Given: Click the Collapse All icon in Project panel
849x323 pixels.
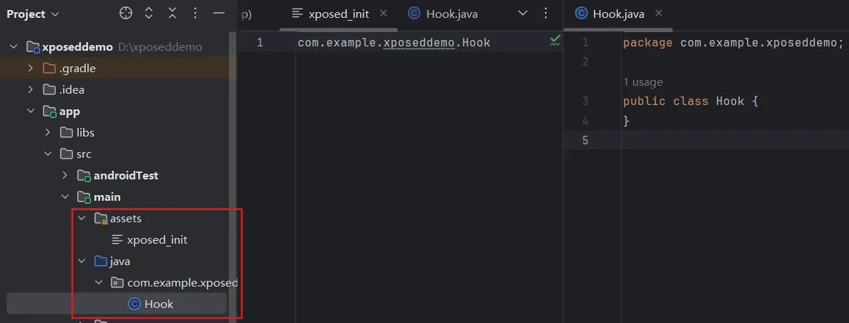Looking at the screenshot, I should [172, 14].
